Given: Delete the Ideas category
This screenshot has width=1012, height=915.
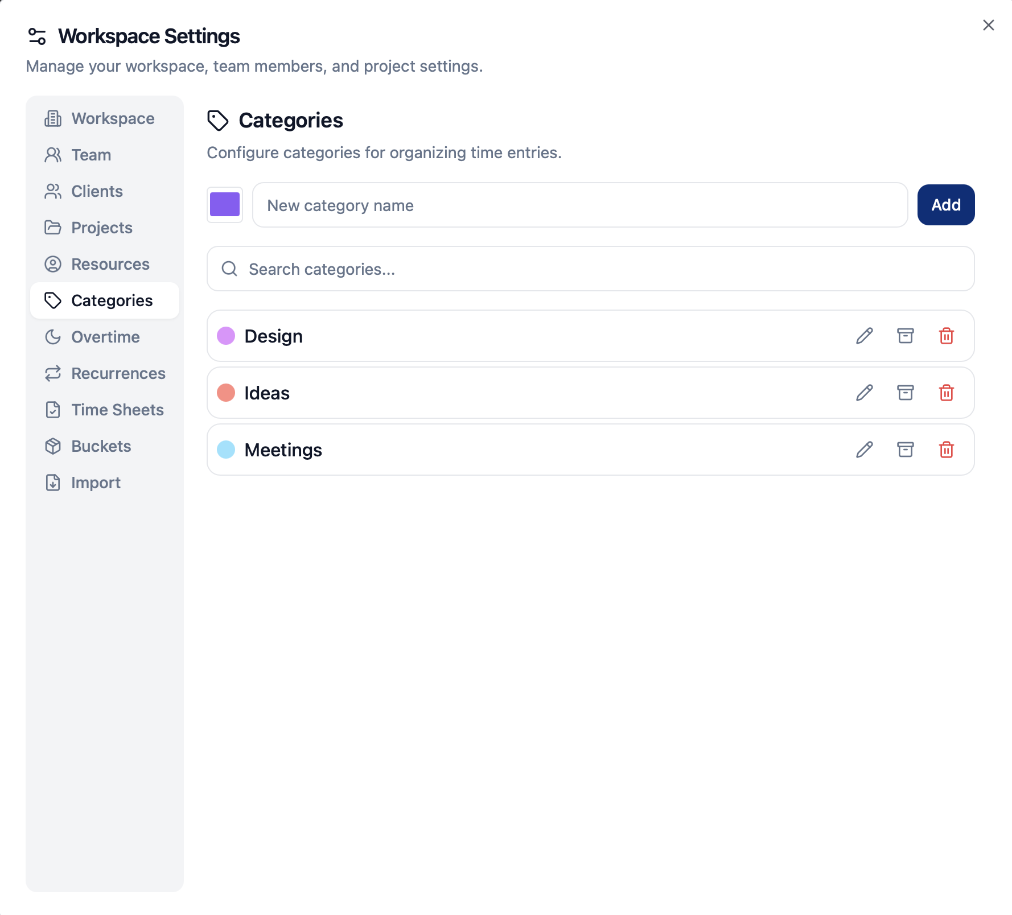Looking at the screenshot, I should tap(946, 393).
